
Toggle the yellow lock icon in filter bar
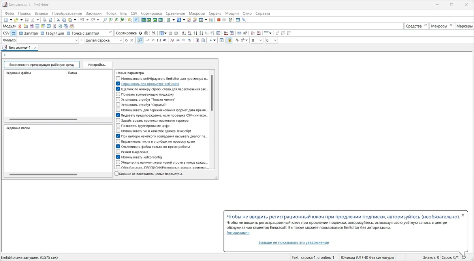(x=229, y=40)
